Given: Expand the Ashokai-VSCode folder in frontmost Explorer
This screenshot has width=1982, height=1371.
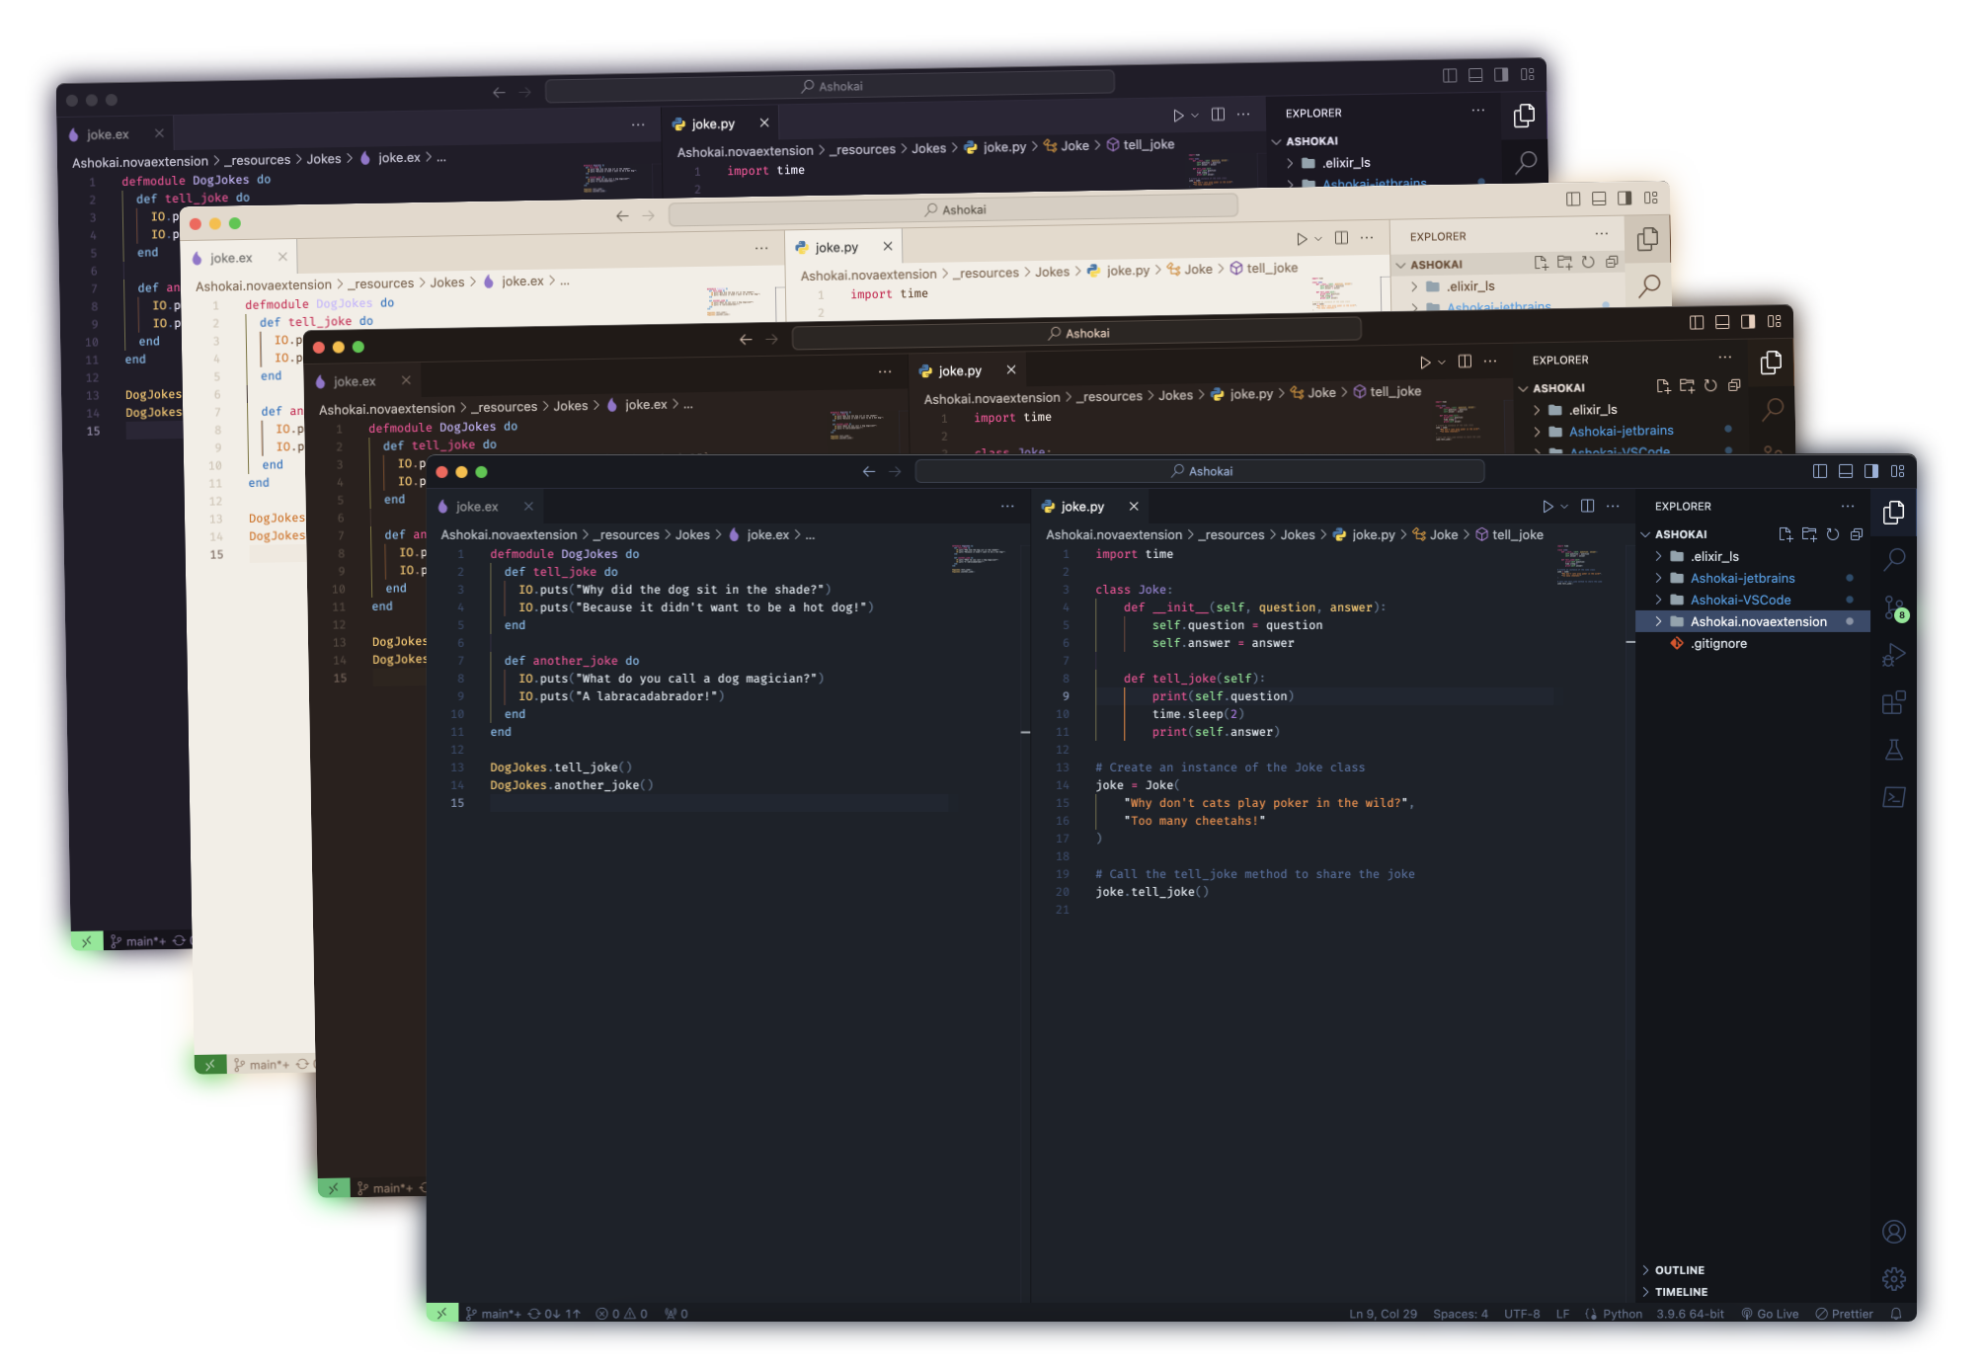Looking at the screenshot, I should coord(1740,600).
